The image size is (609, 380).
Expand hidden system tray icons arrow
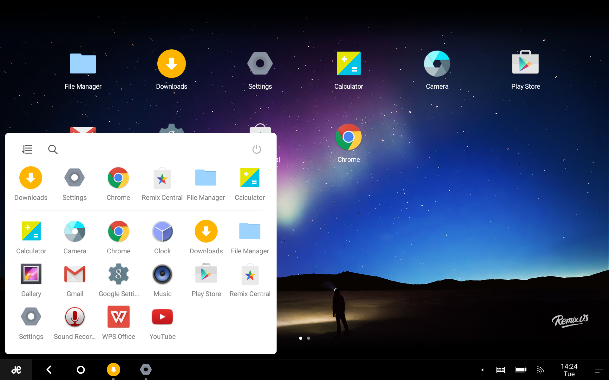click(x=482, y=370)
